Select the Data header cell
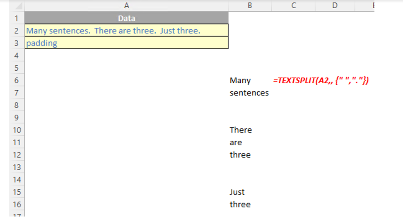Image resolution: width=403 pixels, height=219 pixels. [x=126, y=18]
